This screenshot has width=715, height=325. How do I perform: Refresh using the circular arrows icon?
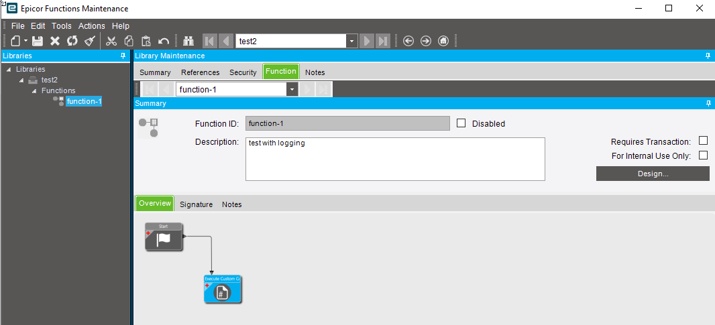[72, 41]
